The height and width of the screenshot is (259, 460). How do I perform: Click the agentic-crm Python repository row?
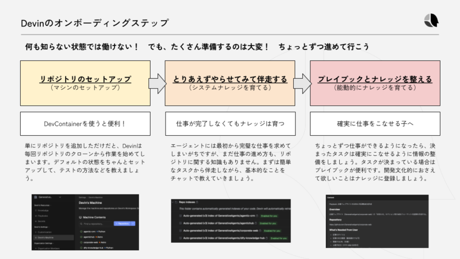93,231
